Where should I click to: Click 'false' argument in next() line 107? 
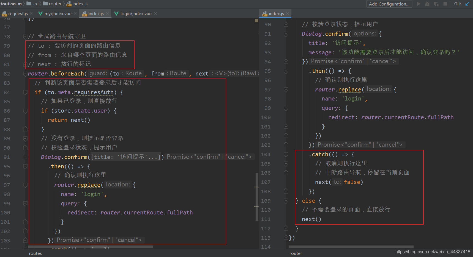(352, 182)
